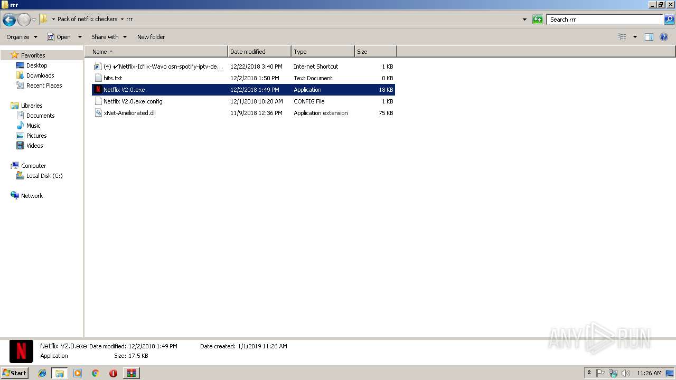Image resolution: width=676 pixels, height=380 pixels.
Task: Sort files by Name column header
Action: tap(156, 52)
